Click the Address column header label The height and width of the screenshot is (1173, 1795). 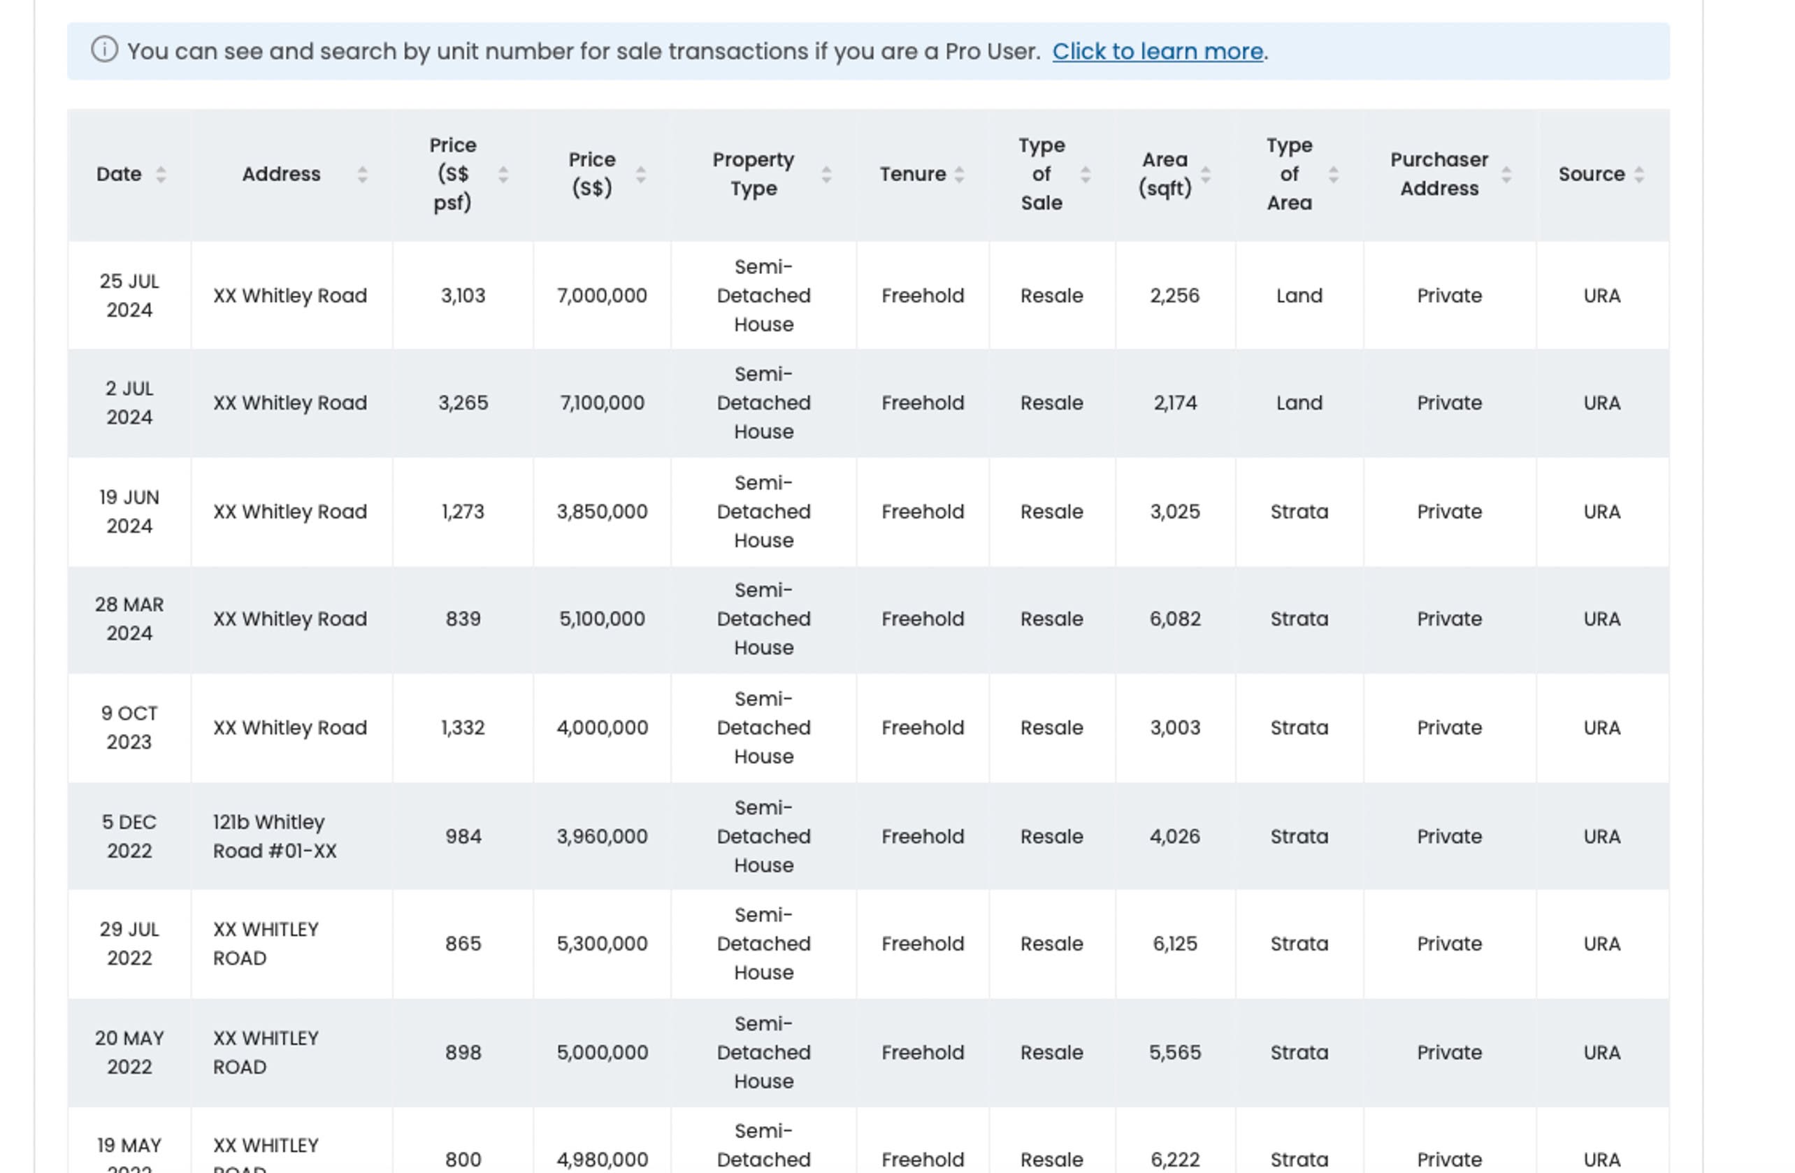coord(281,174)
